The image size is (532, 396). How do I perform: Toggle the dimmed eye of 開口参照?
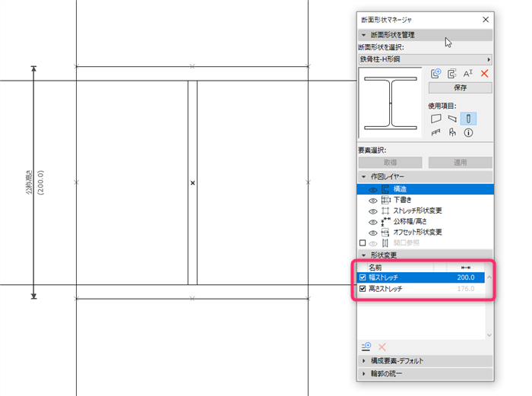373,244
